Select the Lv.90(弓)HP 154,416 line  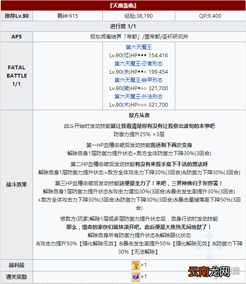(x=139, y=55)
